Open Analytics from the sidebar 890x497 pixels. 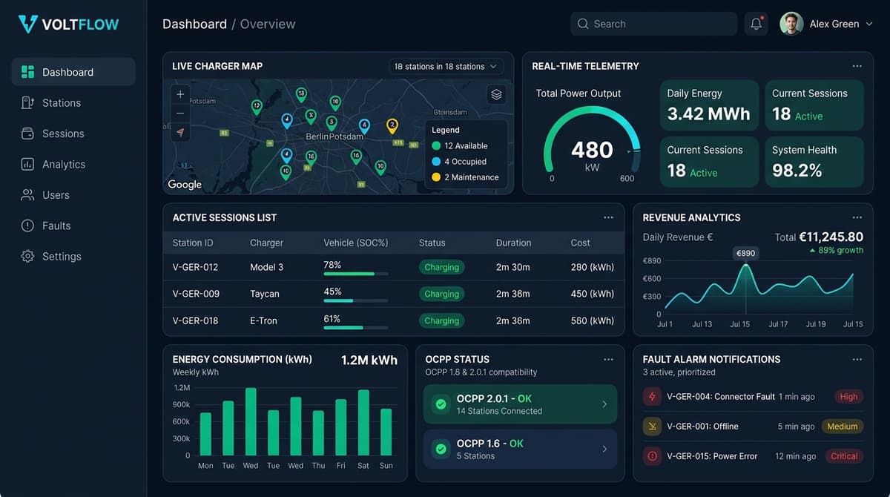(x=73, y=164)
